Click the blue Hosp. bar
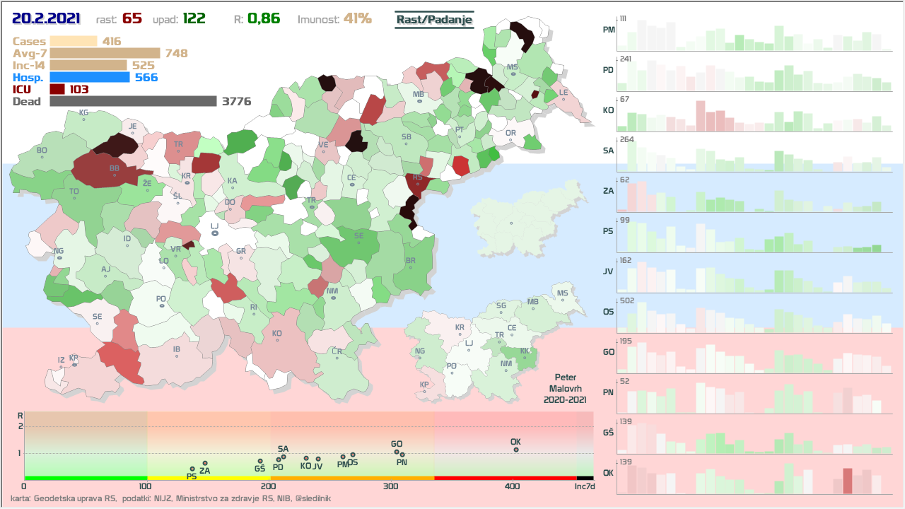This screenshot has width=905, height=509. coord(90,78)
